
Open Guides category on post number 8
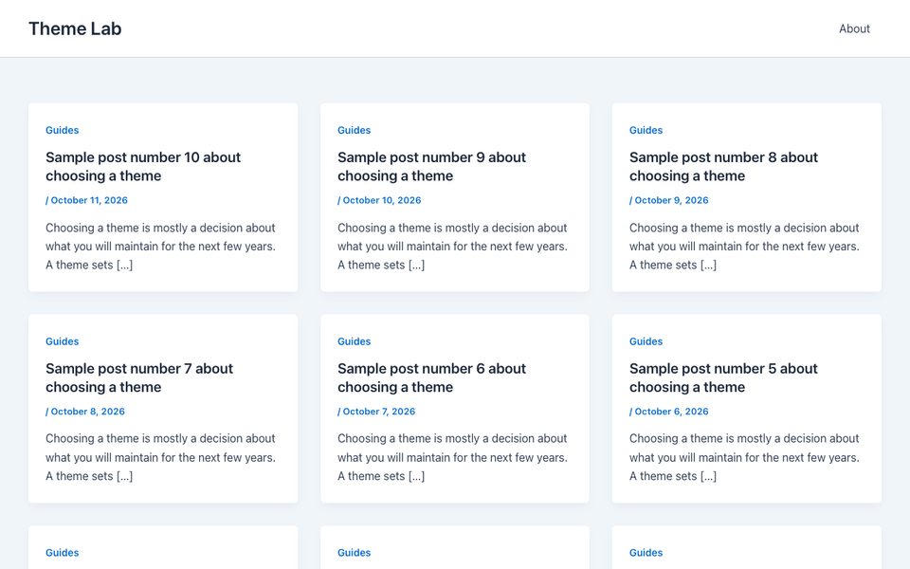[x=646, y=130]
